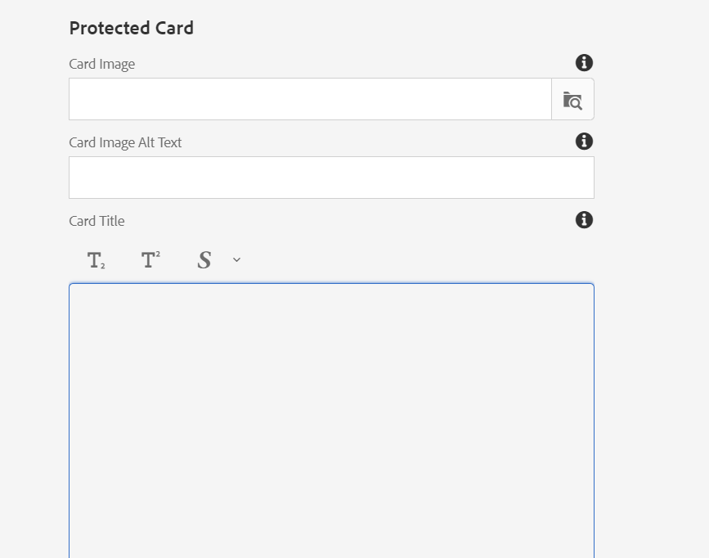
Task: Select the Protected Card heading
Action: (131, 28)
